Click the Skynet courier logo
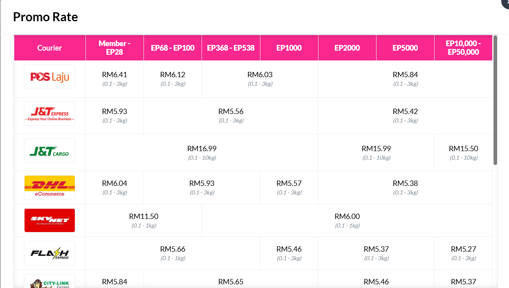 click(49, 220)
